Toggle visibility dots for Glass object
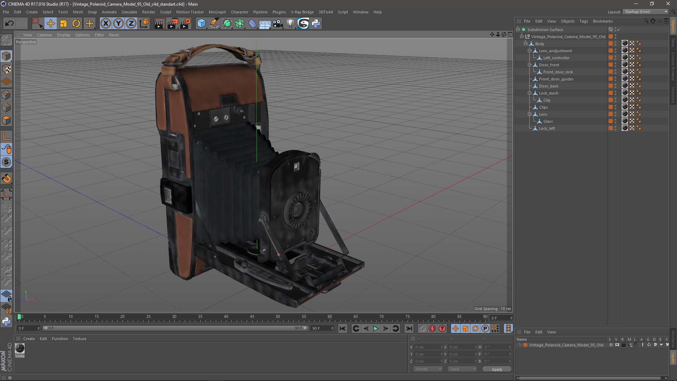Image resolution: width=677 pixels, height=381 pixels. pos(616,121)
